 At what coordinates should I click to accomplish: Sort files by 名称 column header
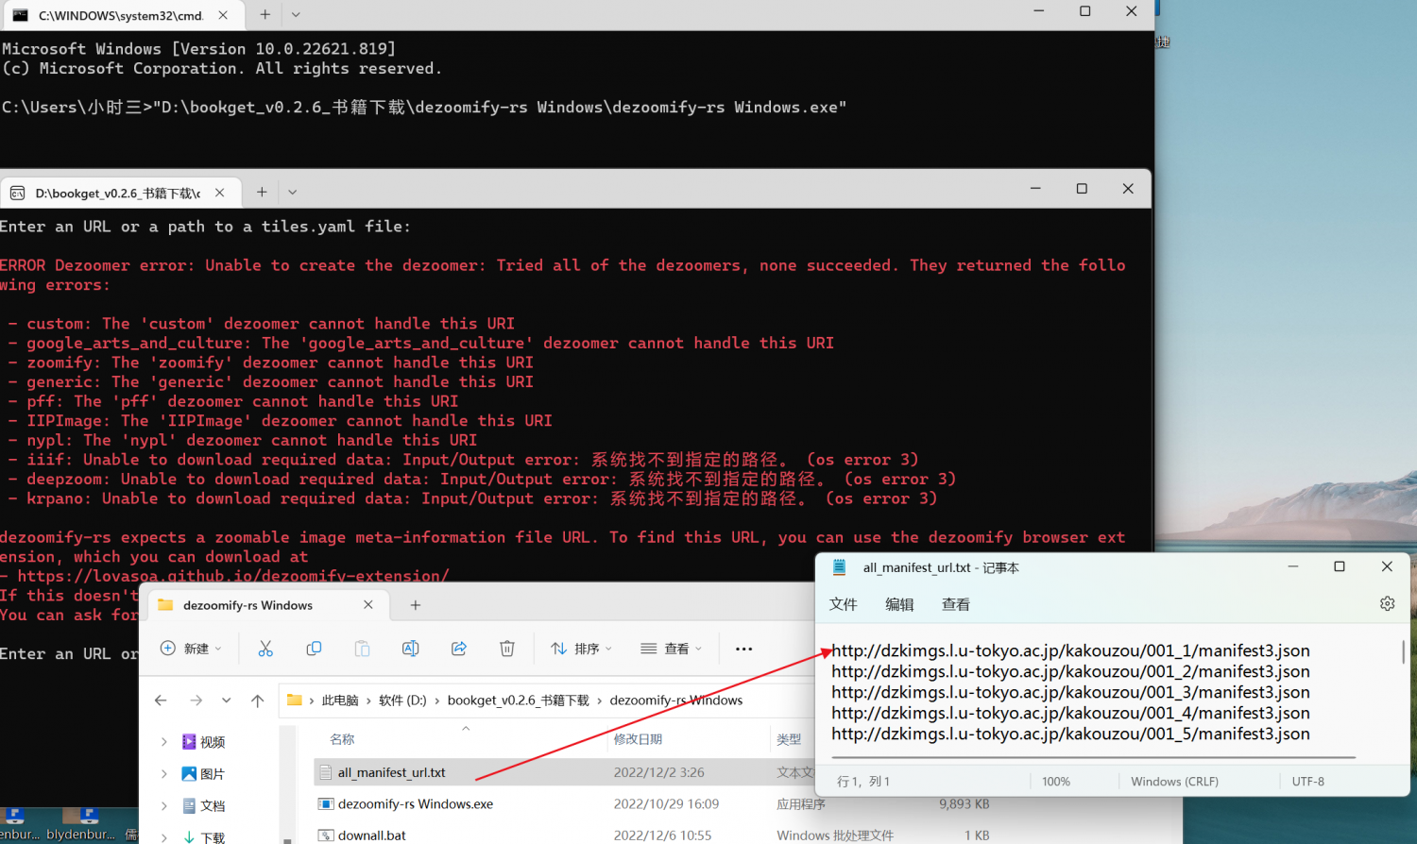(342, 739)
